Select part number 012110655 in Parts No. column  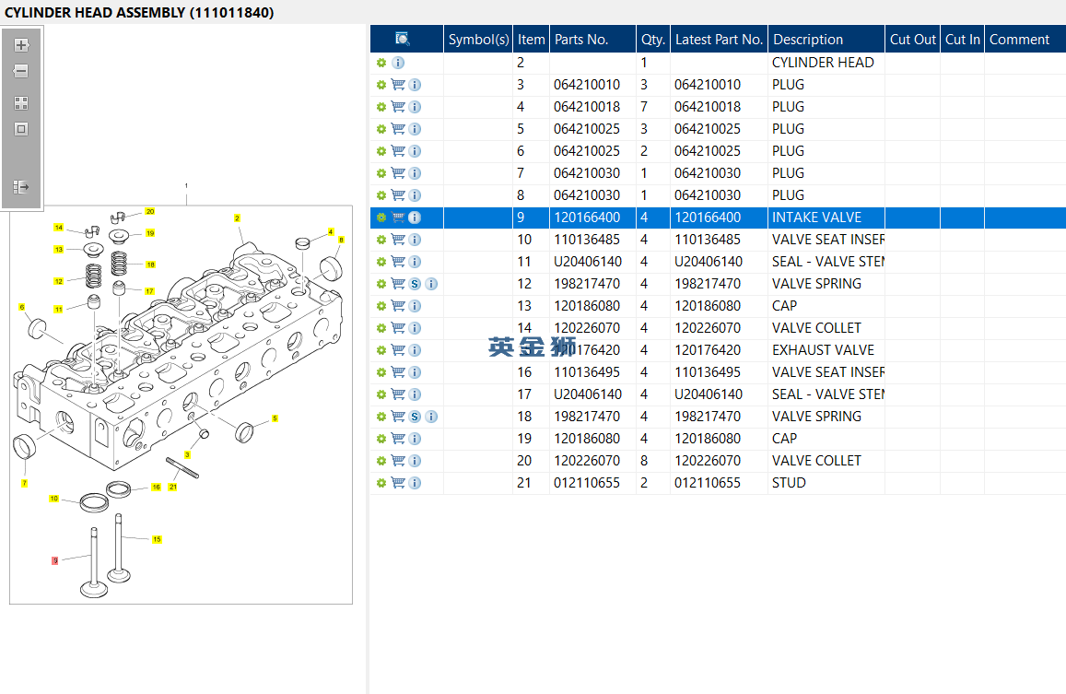[x=587, y=483]
